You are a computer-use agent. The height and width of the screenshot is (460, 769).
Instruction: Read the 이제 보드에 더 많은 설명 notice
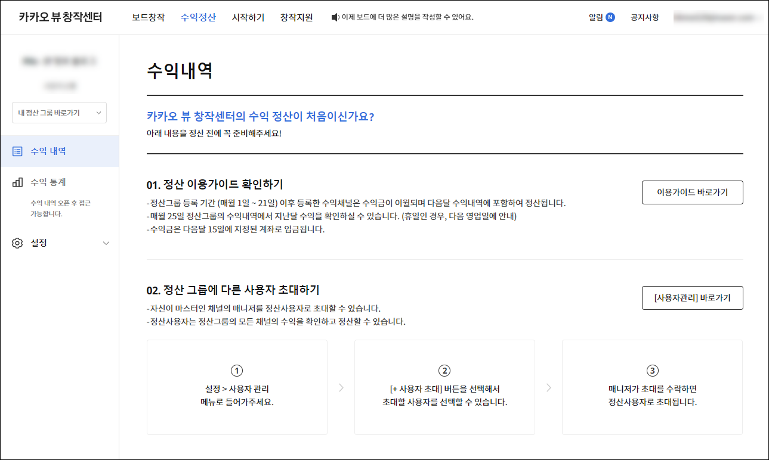pyautogui.click(x=407, y=17)
